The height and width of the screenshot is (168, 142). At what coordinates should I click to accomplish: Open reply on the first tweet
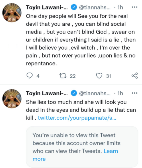[29, 76]
